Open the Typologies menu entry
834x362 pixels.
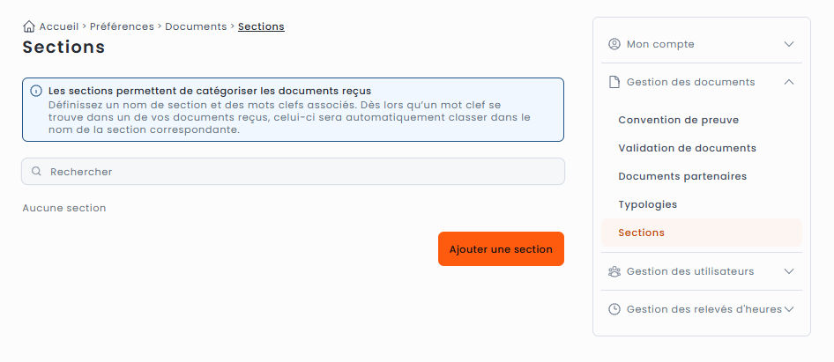point(647,204)
